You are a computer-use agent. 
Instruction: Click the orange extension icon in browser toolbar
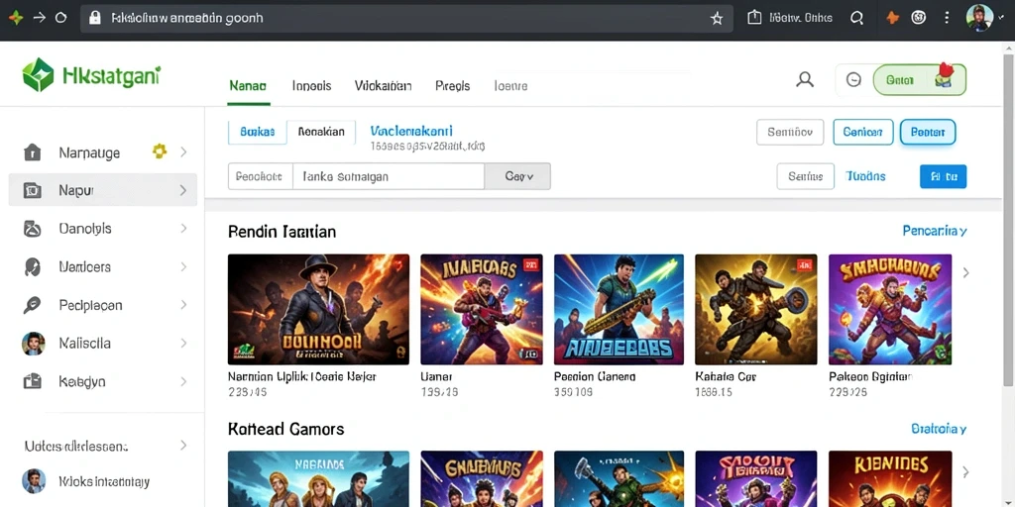tap(893, 18)
